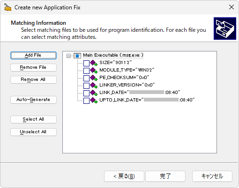Finish the wizard with 完了 button
Image resolution: width=239 pixels, height=188 pixels.
pyautogui.click(x=165, y=176)
